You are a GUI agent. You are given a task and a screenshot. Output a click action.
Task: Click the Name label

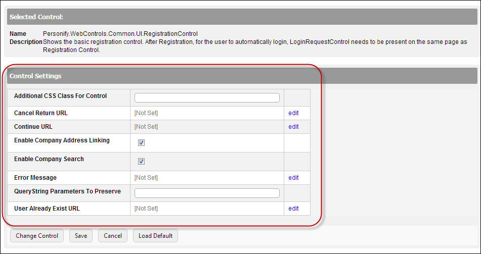pyautogui.click(x=18, y=34)
